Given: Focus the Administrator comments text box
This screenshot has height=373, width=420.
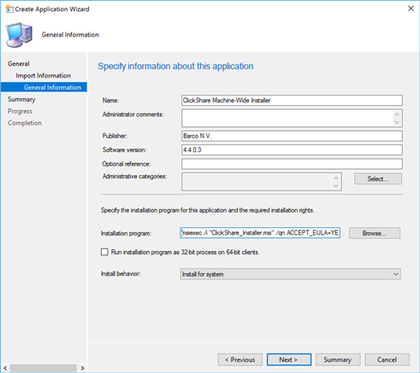Looking at the screenshot, I should pyautogui.click(x=292, y=118).
